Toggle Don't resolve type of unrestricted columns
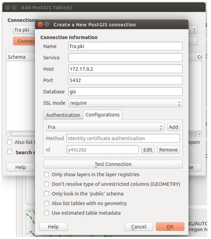This screenshot has width=211, height=239. tap(47, 184)
